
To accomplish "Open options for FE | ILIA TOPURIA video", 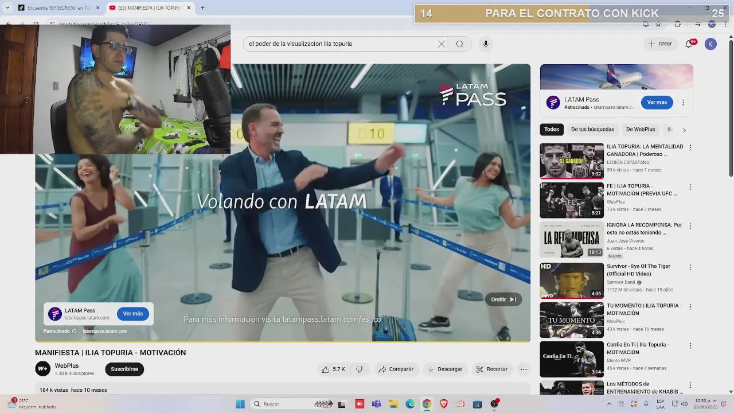I will 690,187.
